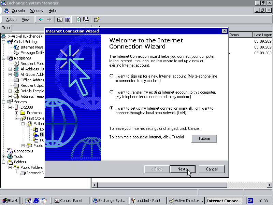Select the Protocols folder icon
Screen dimensions: 273x205
tap(23, 113)
